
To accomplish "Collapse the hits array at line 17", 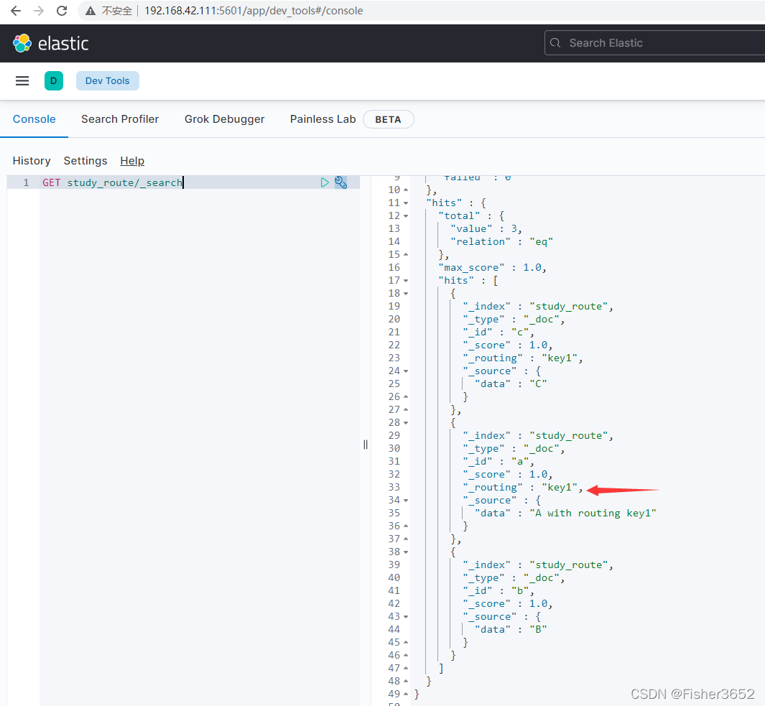I will click(x=406, y=281).
